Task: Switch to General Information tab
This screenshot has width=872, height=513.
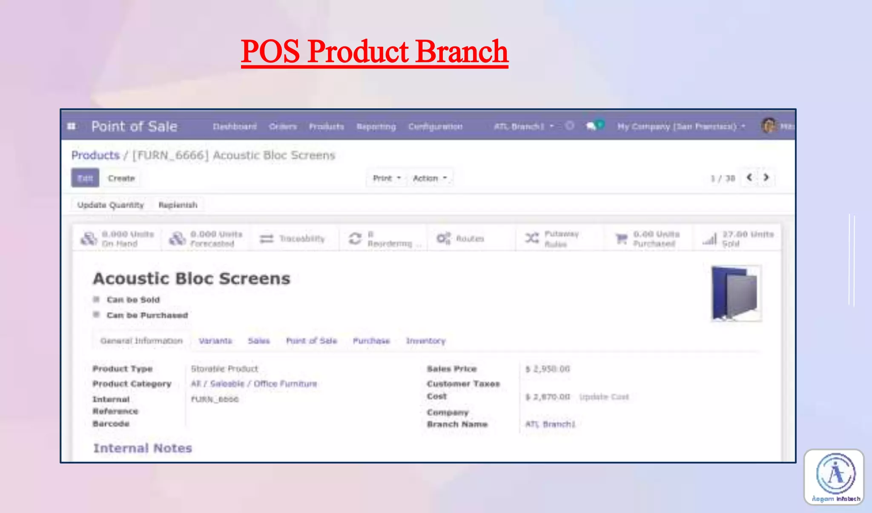Action: [x=141, y=341]
